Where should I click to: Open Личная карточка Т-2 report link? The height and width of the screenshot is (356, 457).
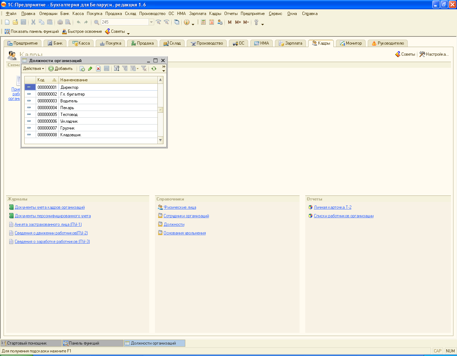332,207
